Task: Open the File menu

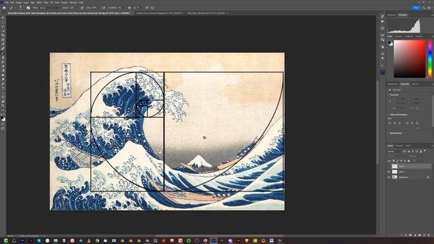Action: point(7,3)
